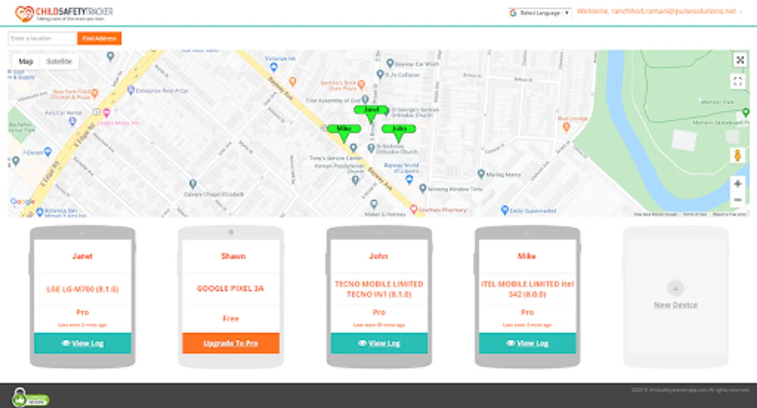Click the Find Address button
The height and width of the screenshot is (408, 757).
[99, 39]
